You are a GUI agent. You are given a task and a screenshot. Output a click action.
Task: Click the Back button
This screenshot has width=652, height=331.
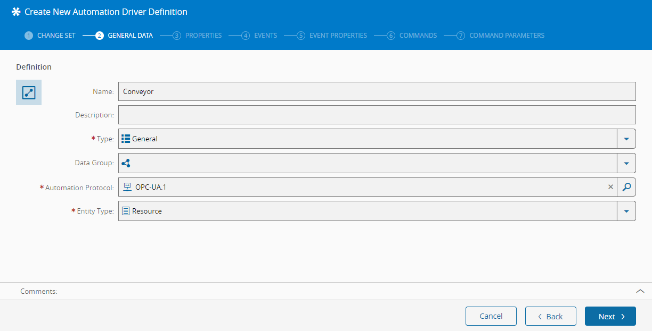point(550,316)
